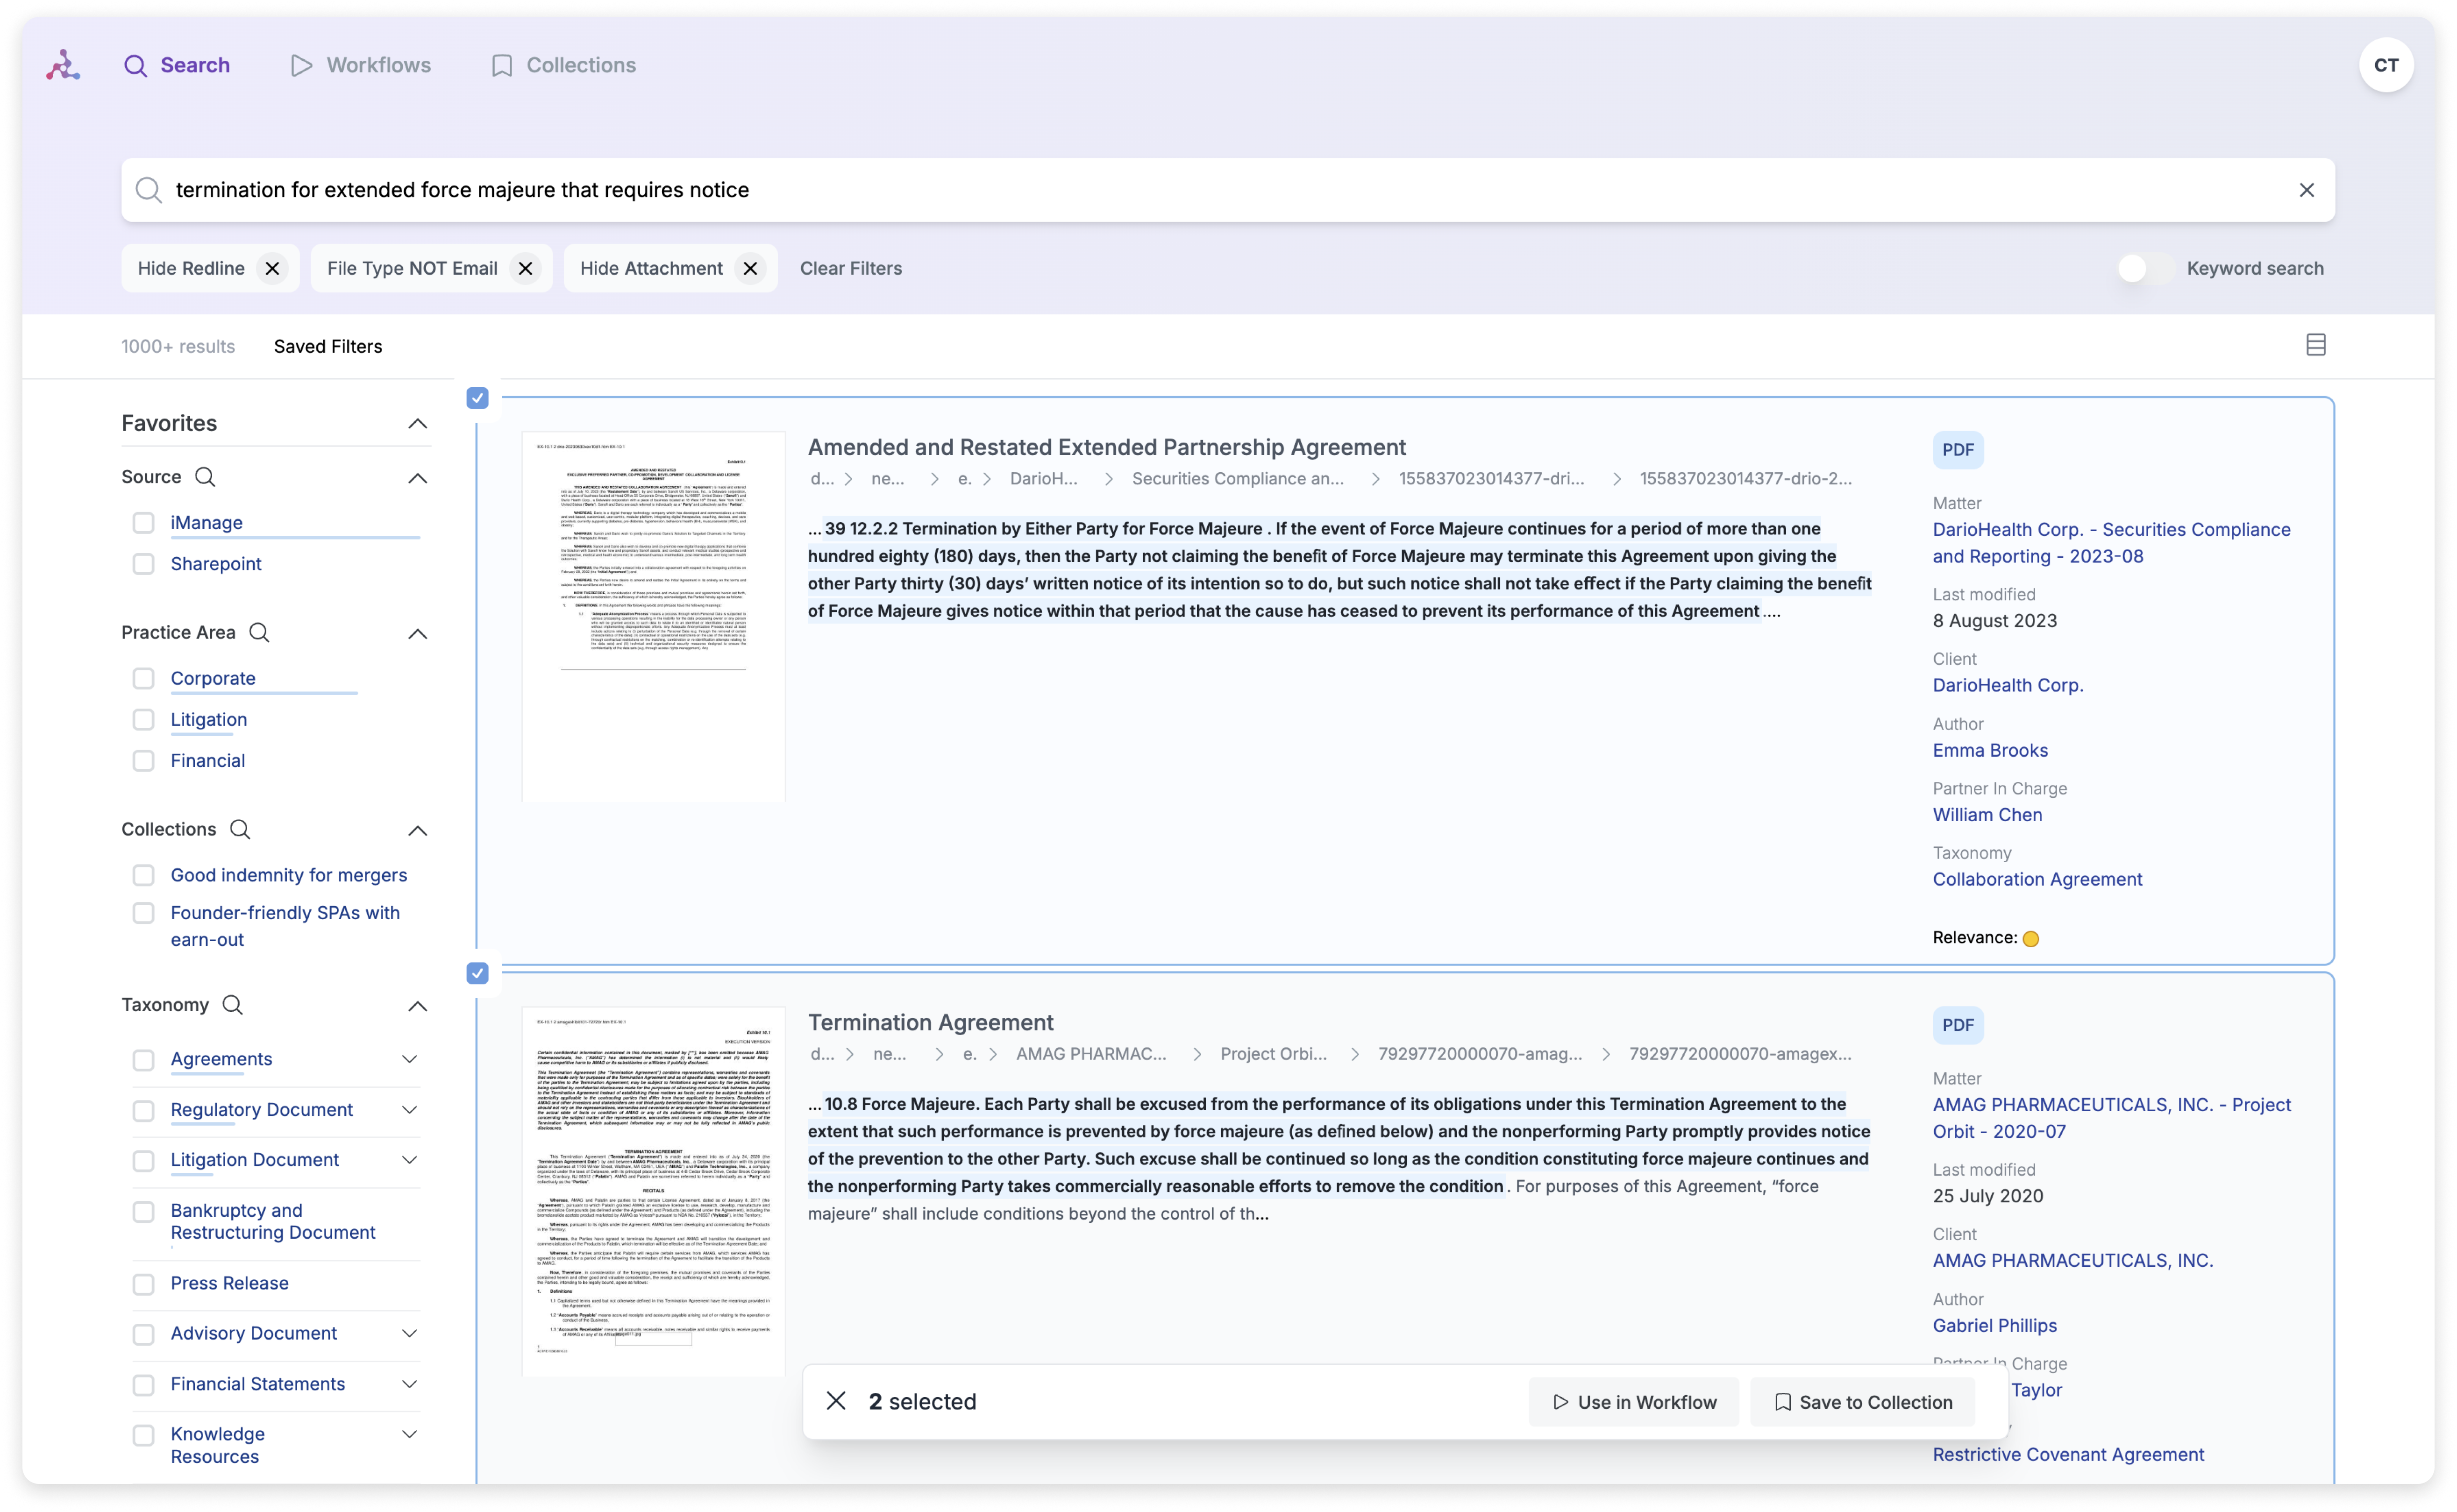This screenshot has height=1512, width=2457.
Task: Open the Collections tab
Action: (x=564, y=65)
